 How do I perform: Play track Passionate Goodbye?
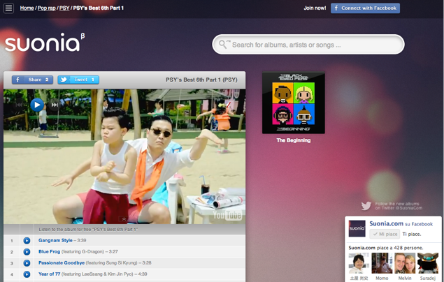click(27, 263)
